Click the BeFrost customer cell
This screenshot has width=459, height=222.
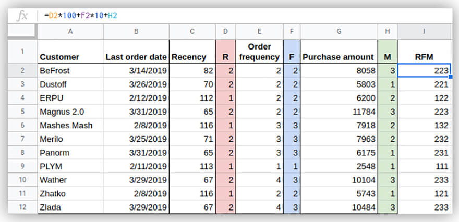70,70
